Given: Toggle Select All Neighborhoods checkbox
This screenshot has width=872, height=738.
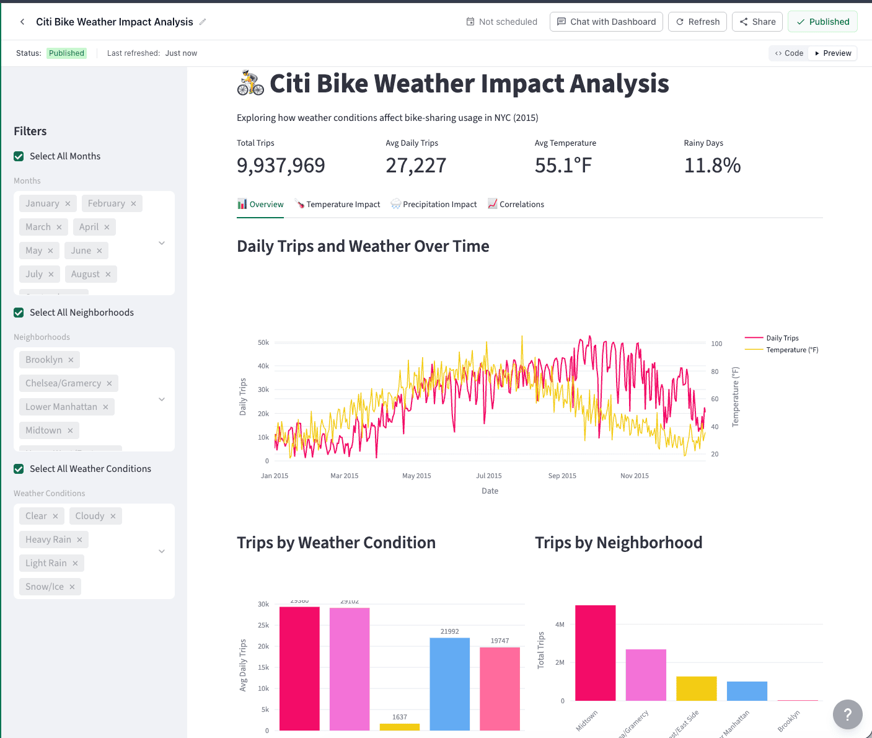Looking at the screenshot, I should coord(19,313).
